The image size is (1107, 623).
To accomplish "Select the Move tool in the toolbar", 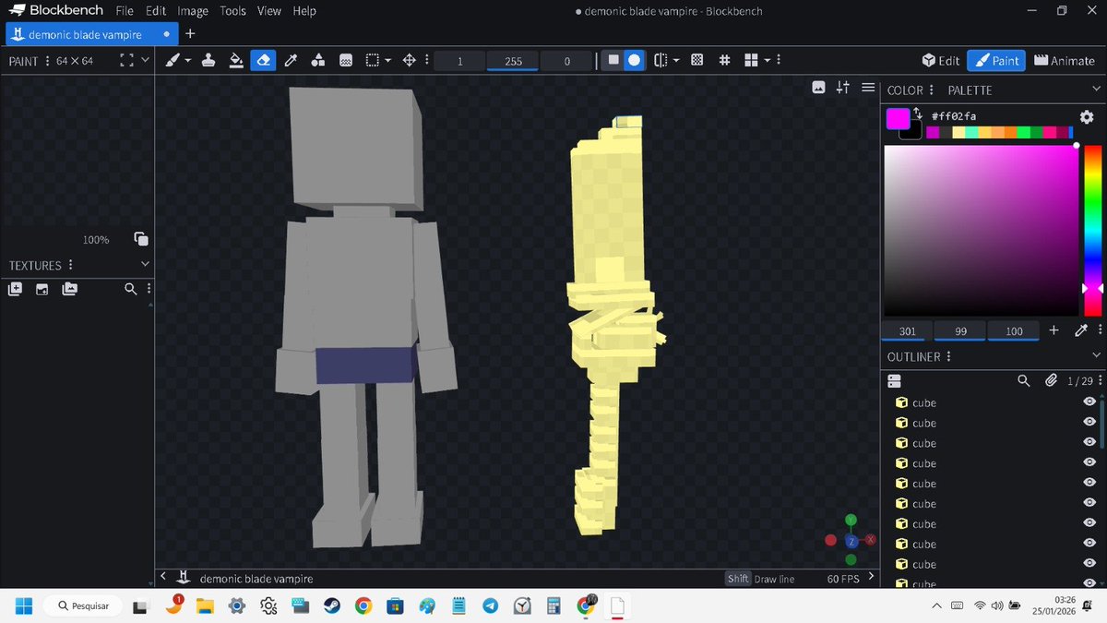I will pos(410,60).
